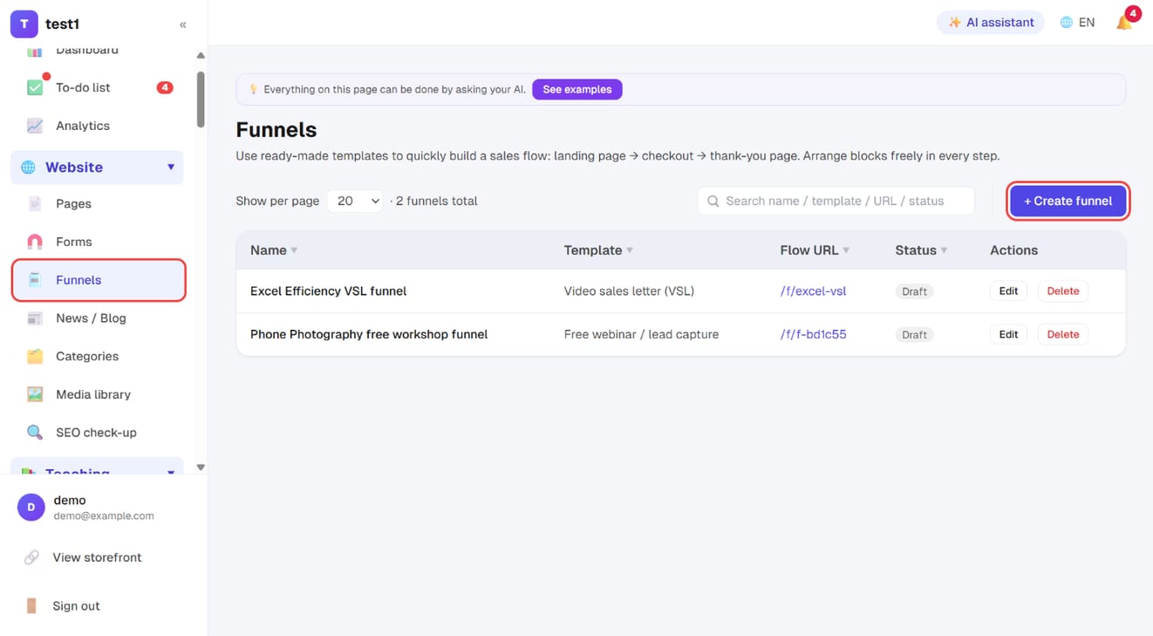Viewport: 1153px width, 636px height.
Task: Click the Forms magnet icon
Action: tap(35, 242)
